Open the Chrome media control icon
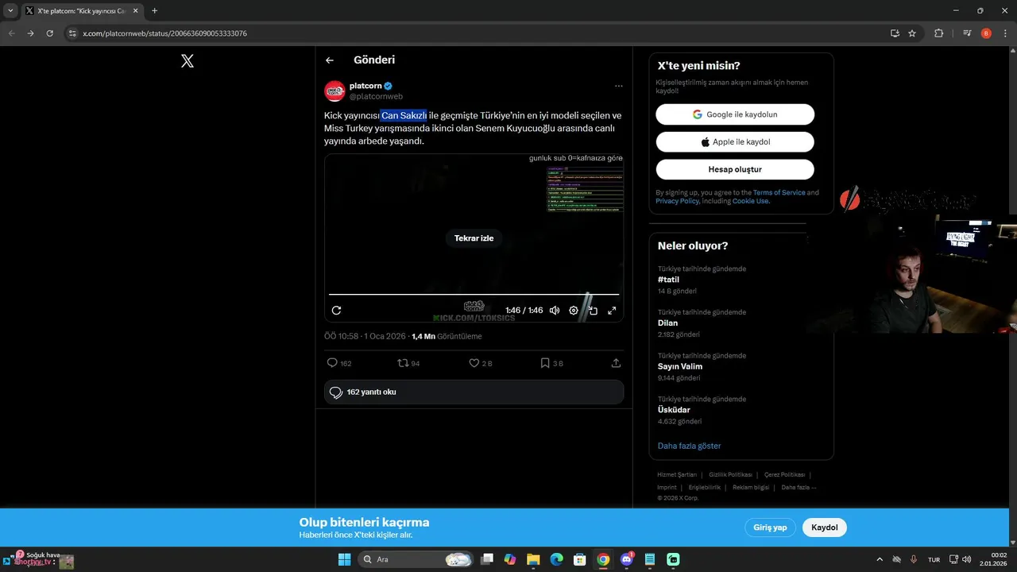1017x572 pixels. click(967, 33)
